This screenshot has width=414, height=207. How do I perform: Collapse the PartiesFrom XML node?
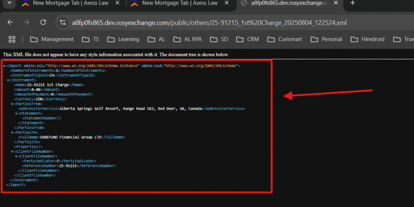12,104
